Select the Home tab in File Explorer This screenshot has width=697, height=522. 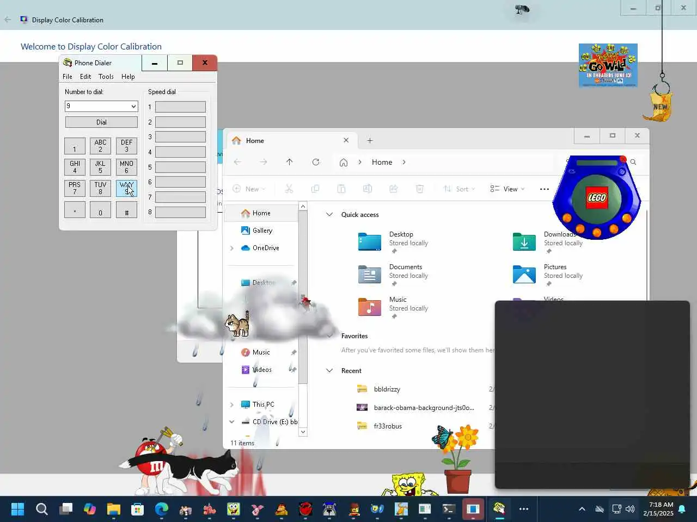click(291, 140)
